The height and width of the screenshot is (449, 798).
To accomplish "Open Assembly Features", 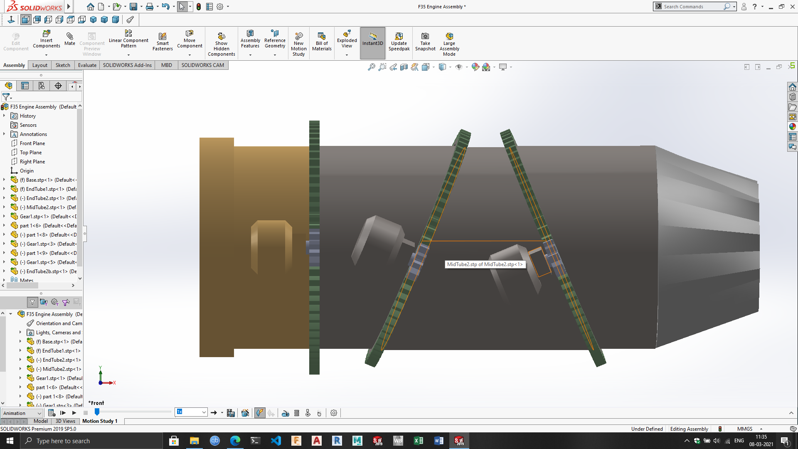I will coord(250,39).
